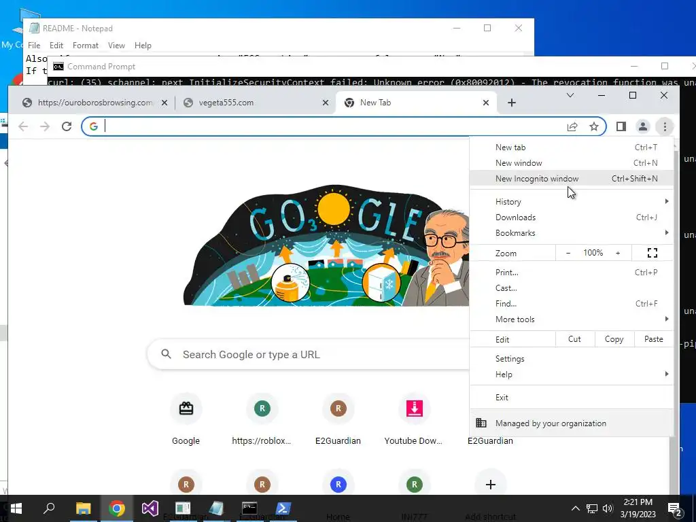Close the New Tab tab
696x522 pixels.
(486, 103)
